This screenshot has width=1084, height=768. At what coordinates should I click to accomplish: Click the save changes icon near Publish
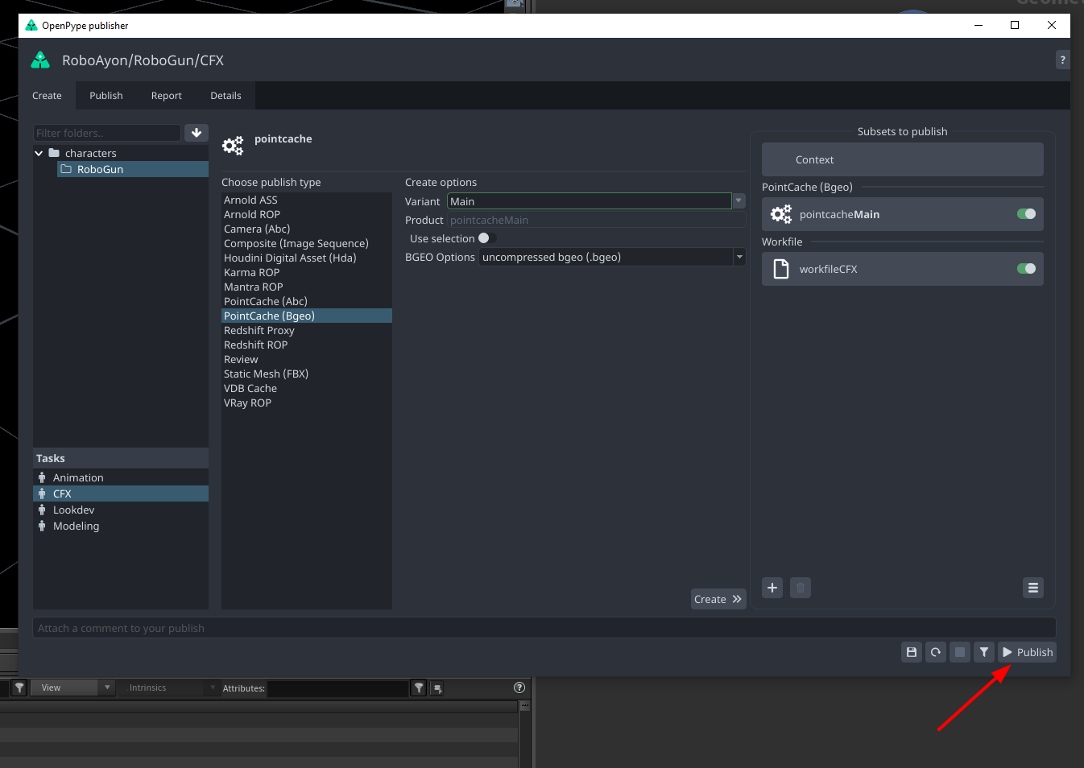(911, 652)
